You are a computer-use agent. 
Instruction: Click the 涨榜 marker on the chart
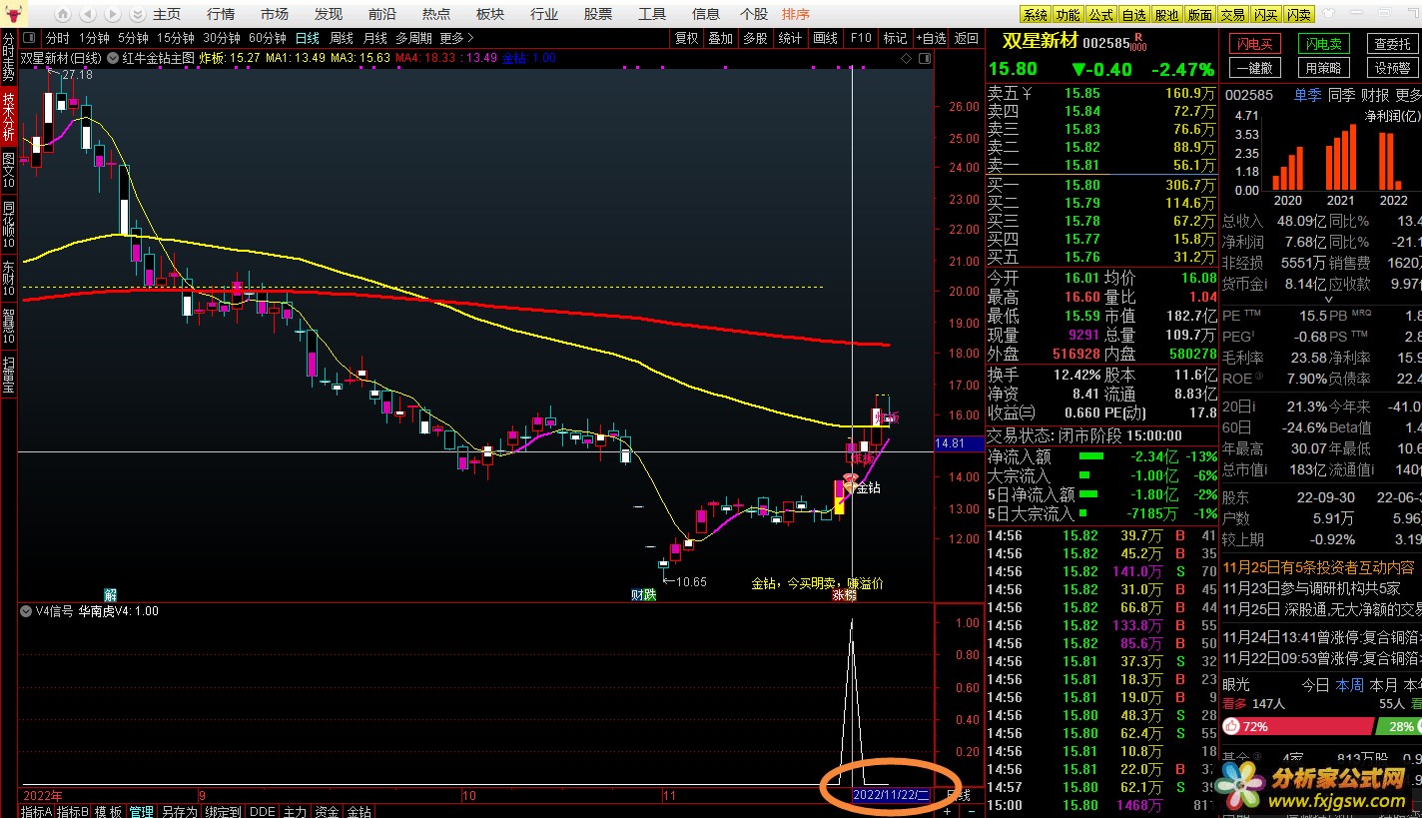[x=844, y=595]
